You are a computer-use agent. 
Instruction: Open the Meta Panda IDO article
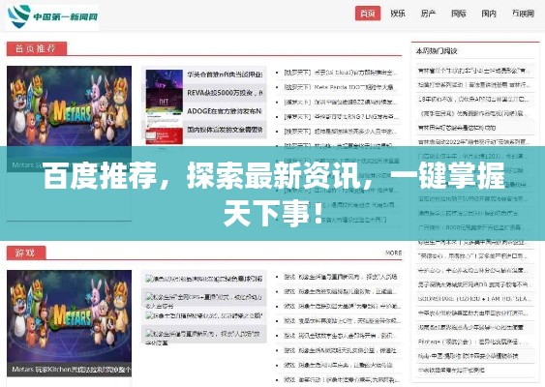(339, 87)
